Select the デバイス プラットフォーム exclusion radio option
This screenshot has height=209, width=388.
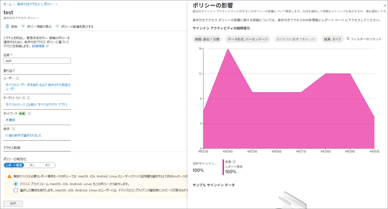tap(16, 184)
